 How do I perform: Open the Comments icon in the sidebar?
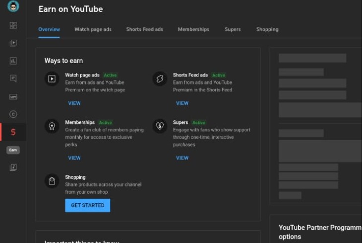click(x=13, y=79)
